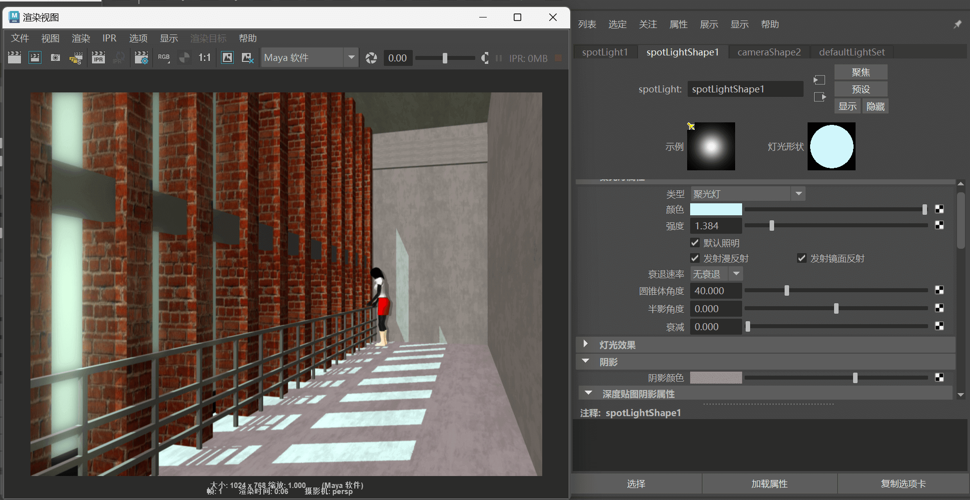
Task: Open the 渲染 menu
Action: [80, 38]
